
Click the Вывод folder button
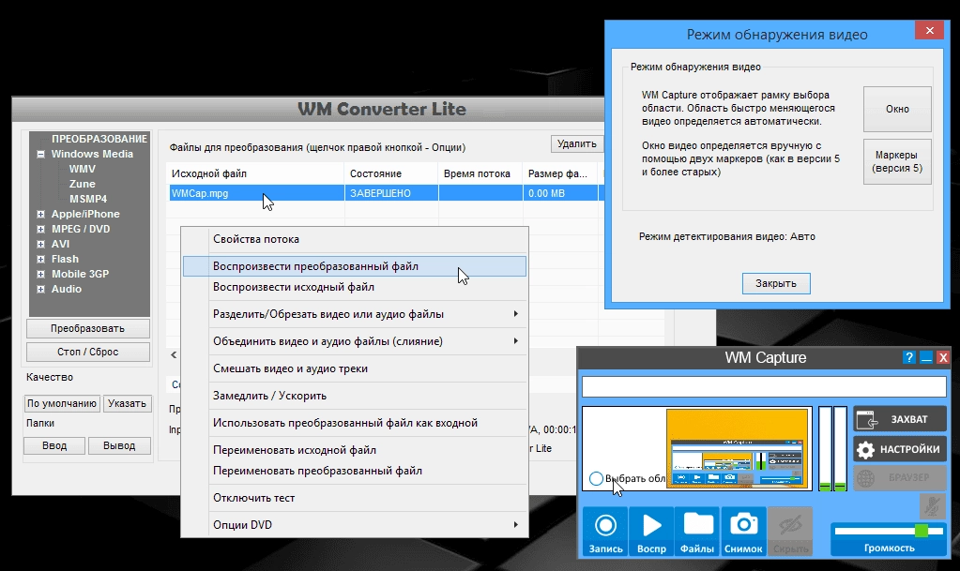point(119,445)
